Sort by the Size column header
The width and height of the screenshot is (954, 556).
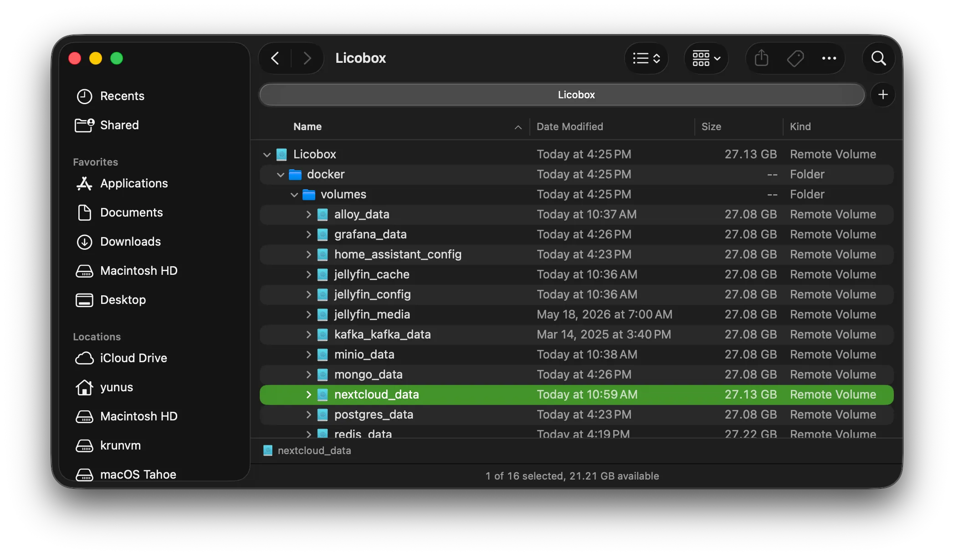[x=711, y=126]
